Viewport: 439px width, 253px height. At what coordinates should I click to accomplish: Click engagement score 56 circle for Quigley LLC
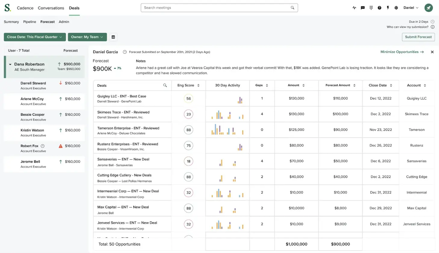click(x=189, y=99)
